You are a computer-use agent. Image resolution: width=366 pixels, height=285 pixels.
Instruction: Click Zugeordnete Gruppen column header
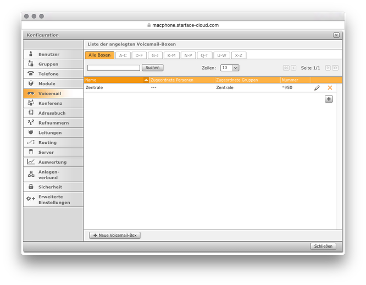point(247,80)
